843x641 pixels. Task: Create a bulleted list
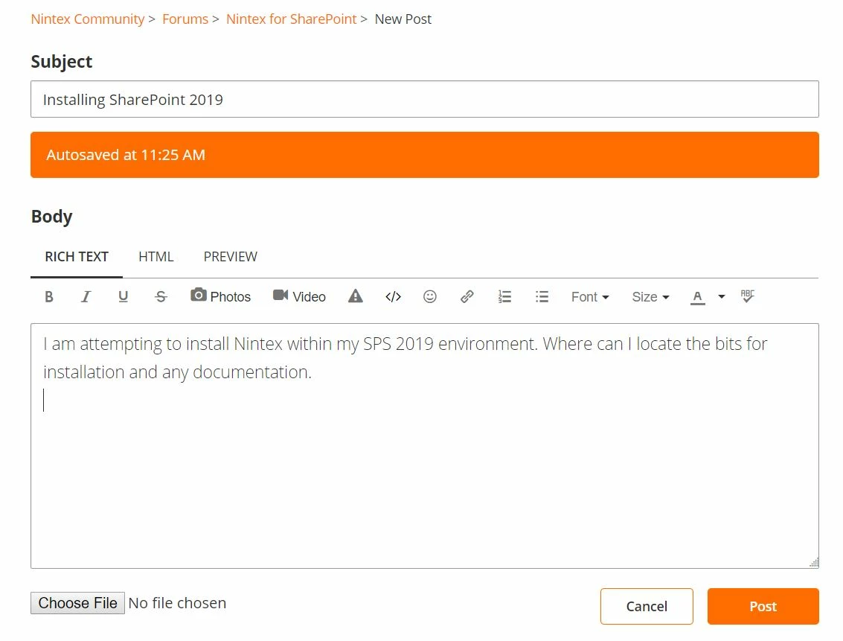542,297
